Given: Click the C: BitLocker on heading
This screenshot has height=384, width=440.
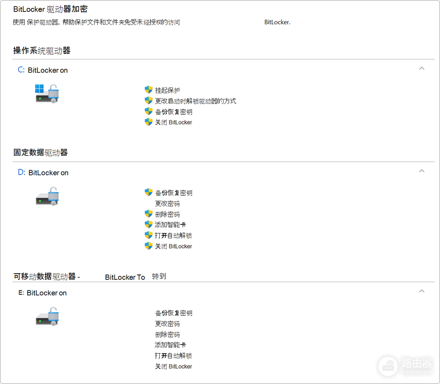Looking at the screenshot, I should tap(43, 70).
